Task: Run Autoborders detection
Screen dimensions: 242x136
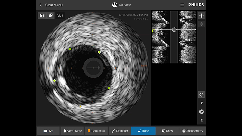Action: click(x=193, y=131)
